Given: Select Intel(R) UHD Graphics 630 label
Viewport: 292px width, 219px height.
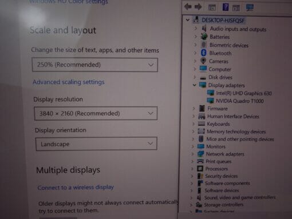Looking at the screenshot, I should [244, 93].
